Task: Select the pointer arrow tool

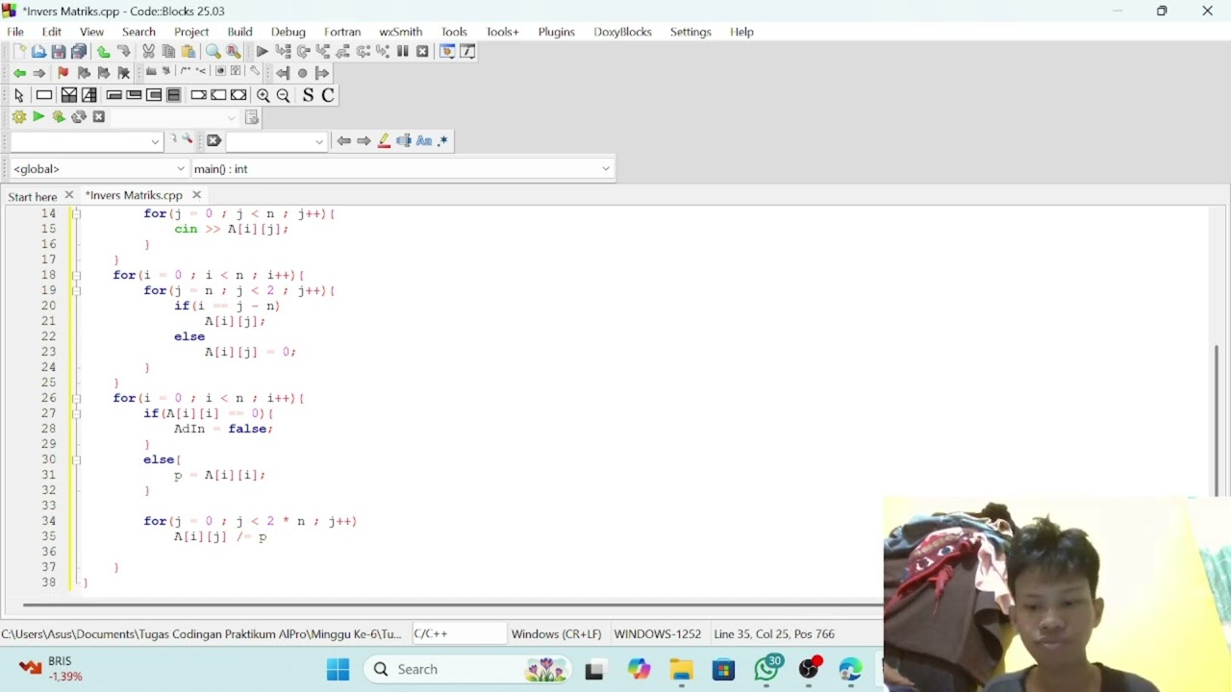Action: click(18, 95)
